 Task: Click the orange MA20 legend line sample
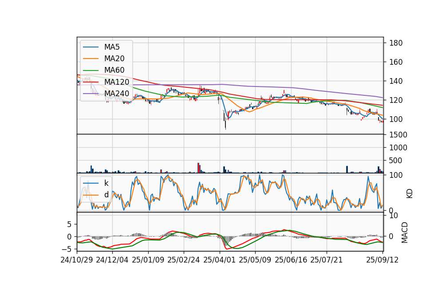pyautogui.click(x=91, y=59)
